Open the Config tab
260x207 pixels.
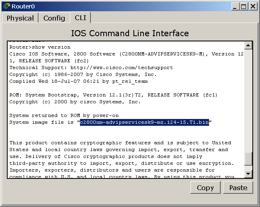pos(54,18)
